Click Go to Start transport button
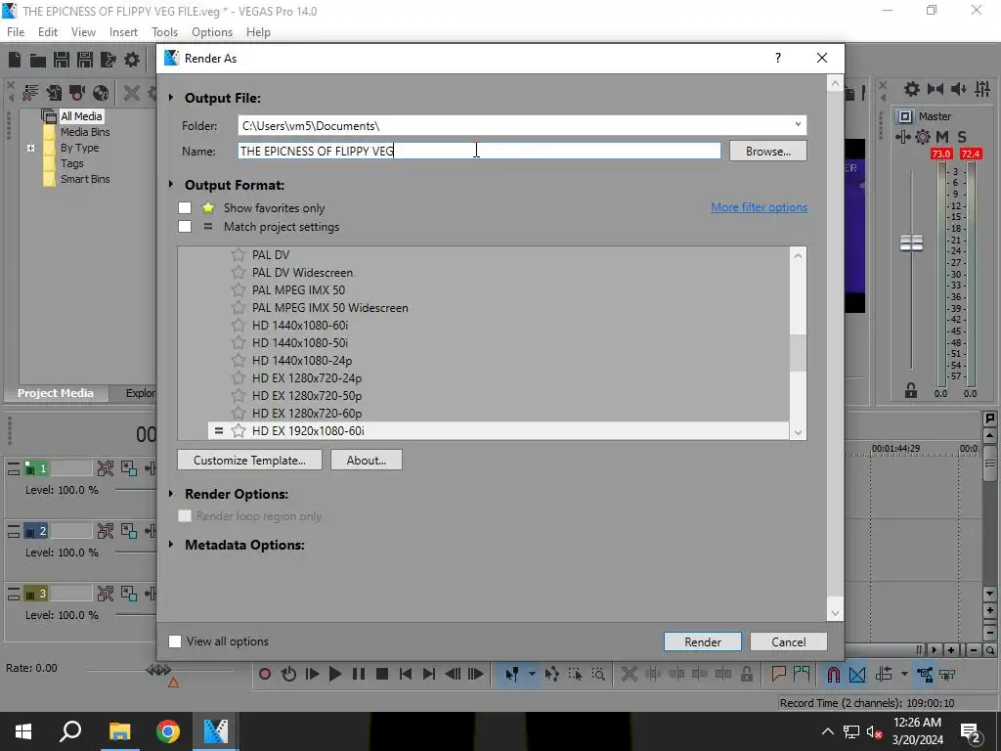1001x751 pixels. pos(406,674)
